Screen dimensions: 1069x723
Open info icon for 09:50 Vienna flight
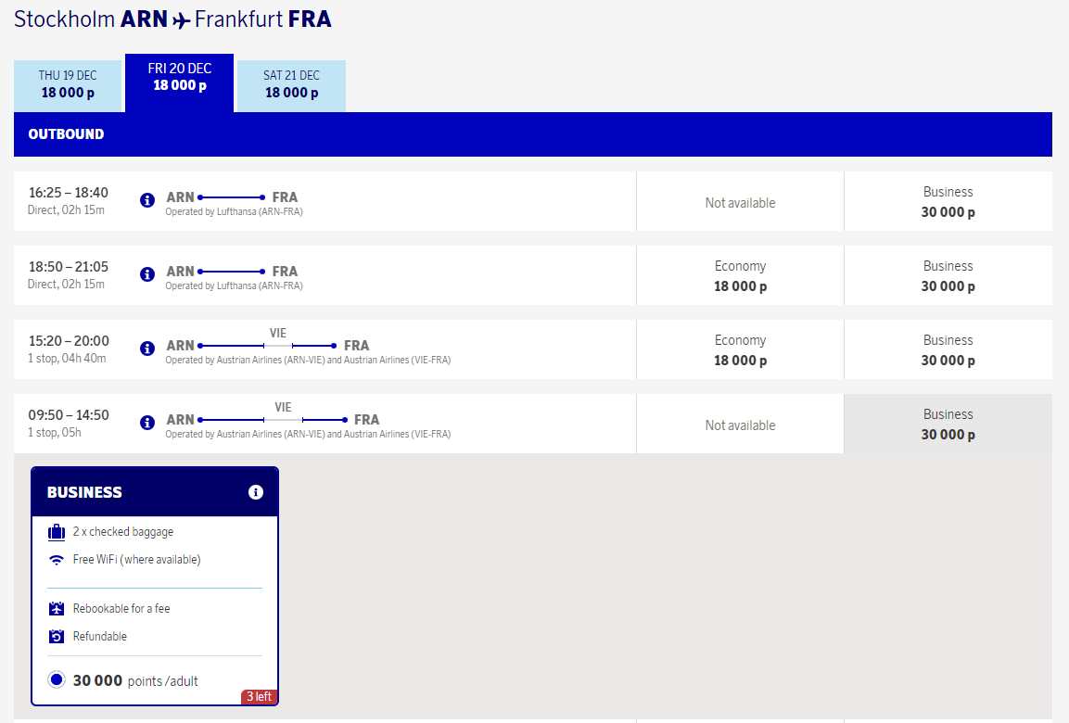click(x=147, y=423)
